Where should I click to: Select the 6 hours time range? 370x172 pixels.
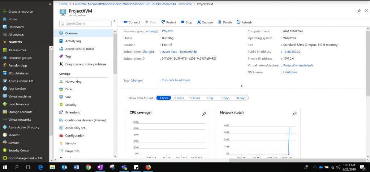tap(179, 98)
